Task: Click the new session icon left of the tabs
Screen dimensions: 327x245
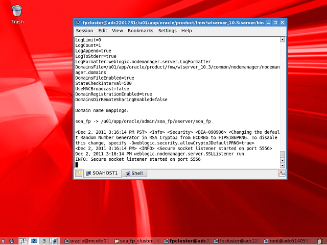Action: pyautogui.click(x=79, y=173)
